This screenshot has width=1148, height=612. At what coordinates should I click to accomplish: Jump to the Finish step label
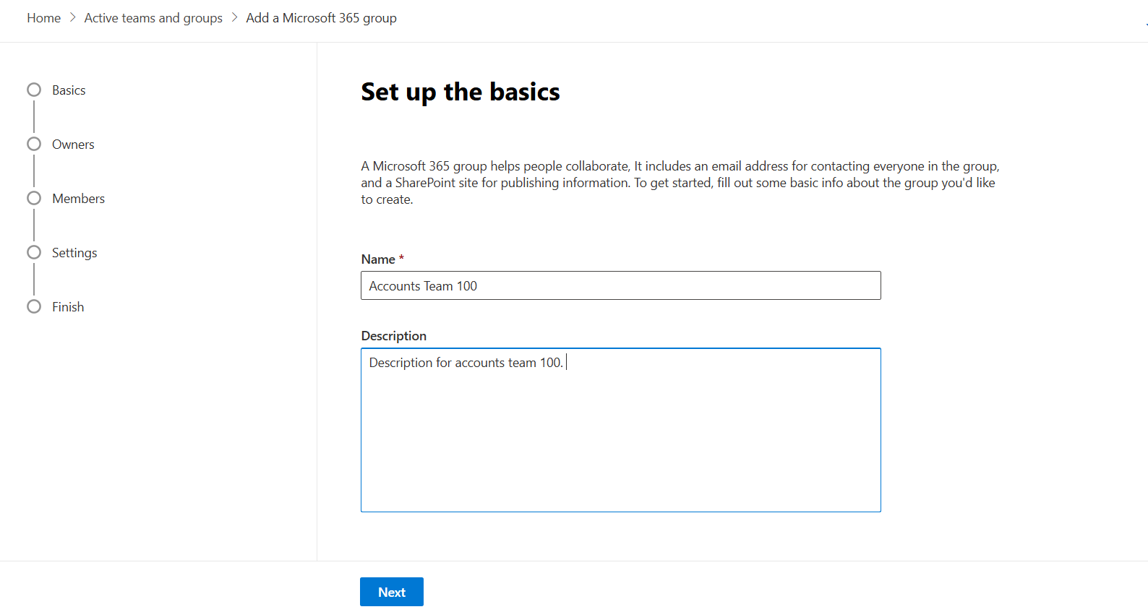[x=68, y=307]
